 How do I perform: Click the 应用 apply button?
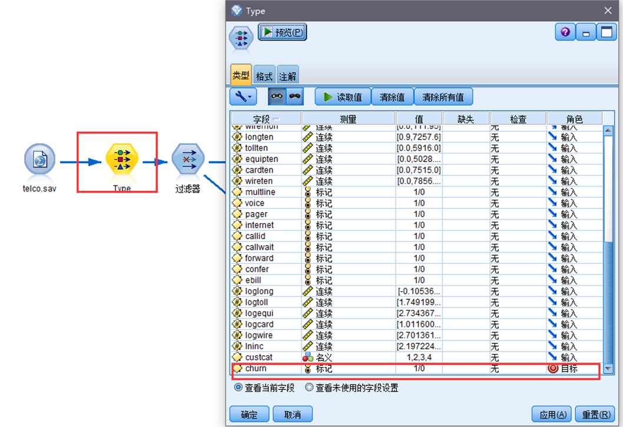point(552,414)
